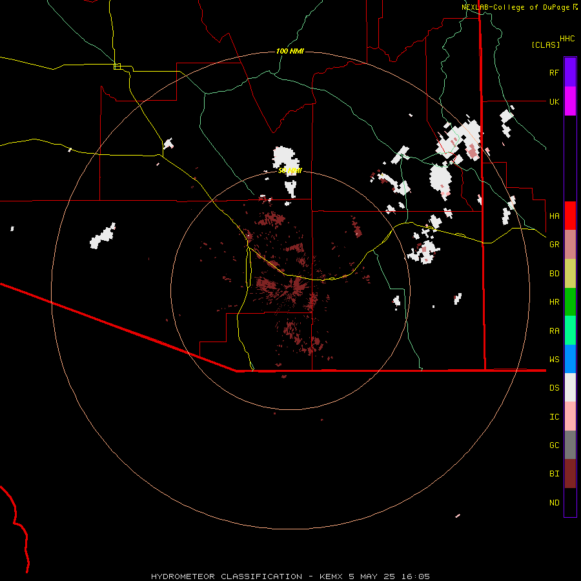Click the KEMX station identifier

[x=331, y=576]
